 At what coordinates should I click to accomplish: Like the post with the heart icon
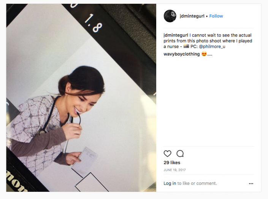click(x=167, y=154)
